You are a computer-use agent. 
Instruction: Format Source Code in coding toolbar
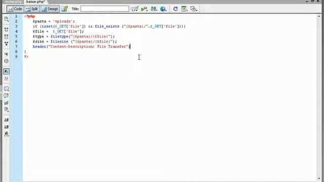[x=7, y=134]
